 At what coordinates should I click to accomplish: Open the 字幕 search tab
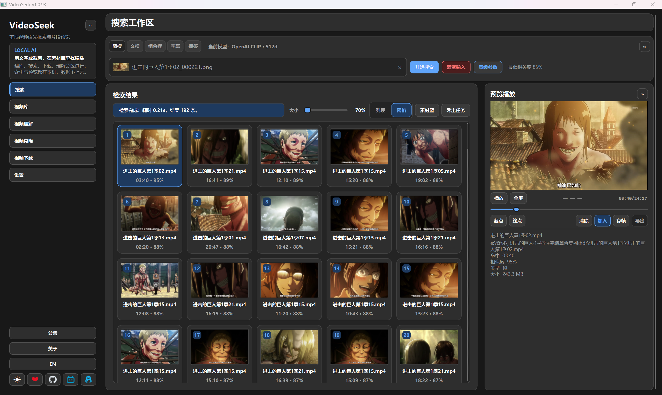[175, 46]
